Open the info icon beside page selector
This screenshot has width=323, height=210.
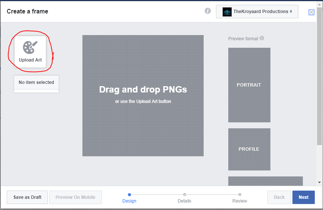(208, 11)
